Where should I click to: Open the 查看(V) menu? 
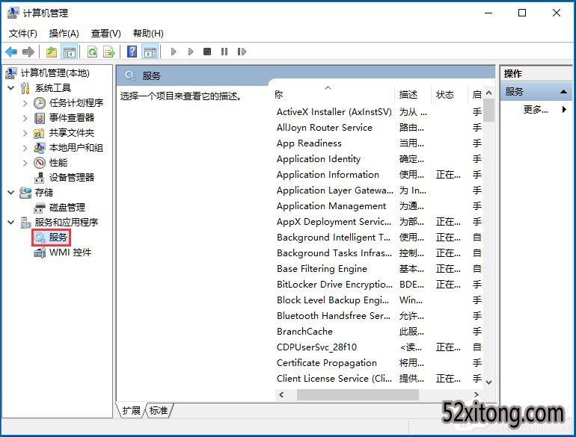pos(105,34)
